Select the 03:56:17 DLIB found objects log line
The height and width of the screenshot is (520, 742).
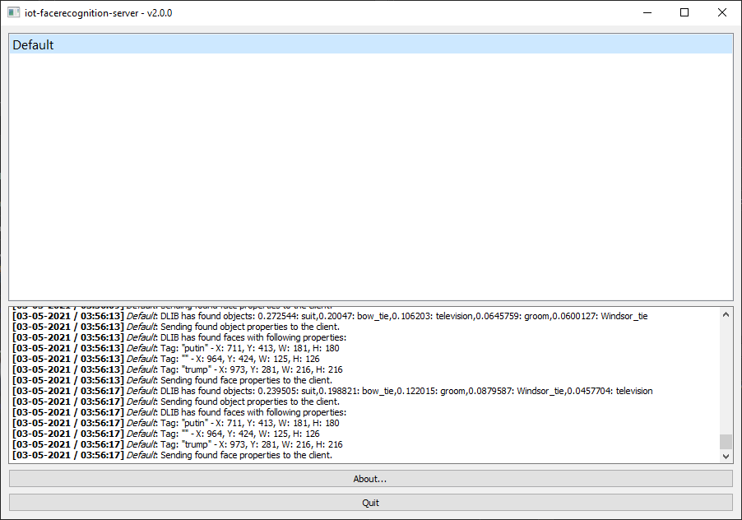pos(329,391)
